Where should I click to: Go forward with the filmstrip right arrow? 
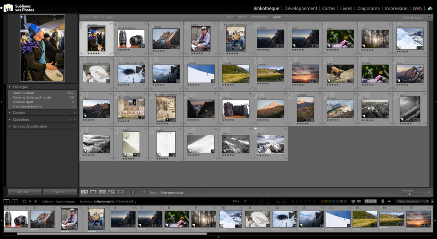click(35, 201)
